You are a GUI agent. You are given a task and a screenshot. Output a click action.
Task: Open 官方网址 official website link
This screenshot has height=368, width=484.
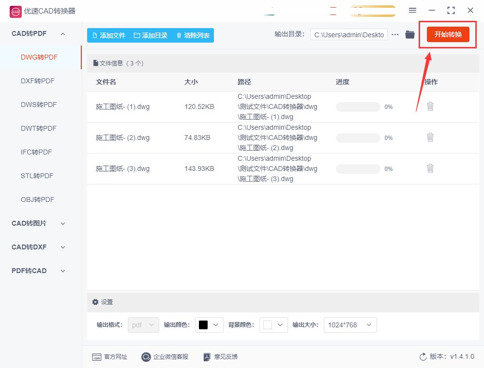tap(109, 357)
